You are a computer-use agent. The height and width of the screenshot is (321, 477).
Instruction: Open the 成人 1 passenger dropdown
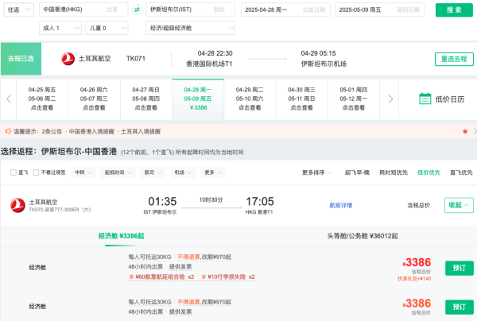(60, 28)
